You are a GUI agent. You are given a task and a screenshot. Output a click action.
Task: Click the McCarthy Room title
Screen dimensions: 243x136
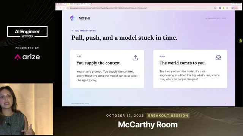click(148, 125)
